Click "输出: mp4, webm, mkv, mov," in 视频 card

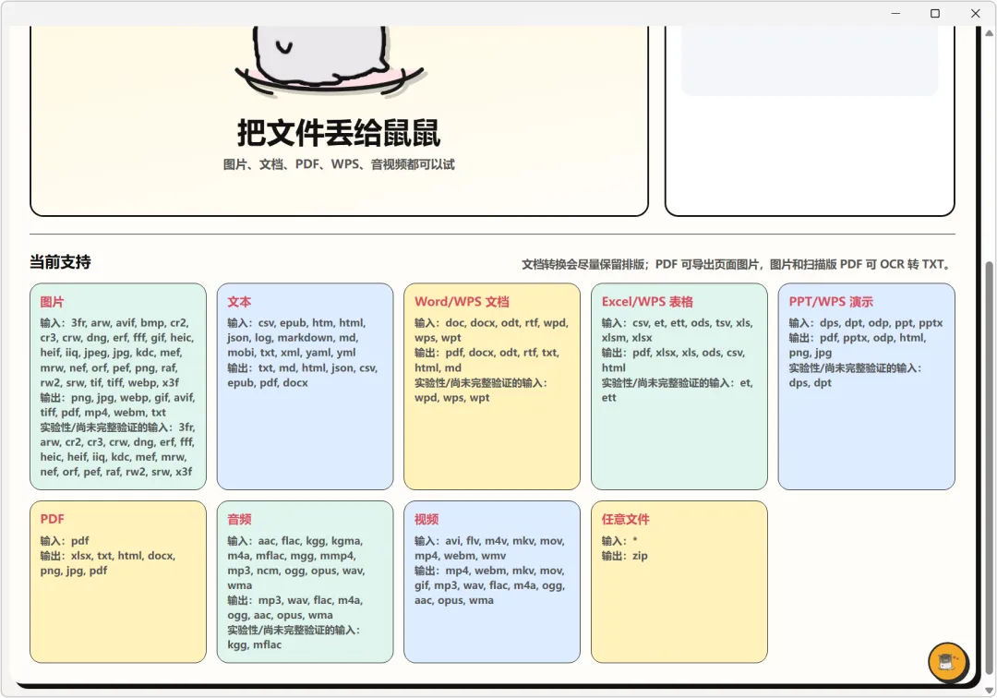489,571
